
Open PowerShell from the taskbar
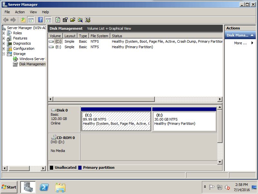(x=44, y=187)
